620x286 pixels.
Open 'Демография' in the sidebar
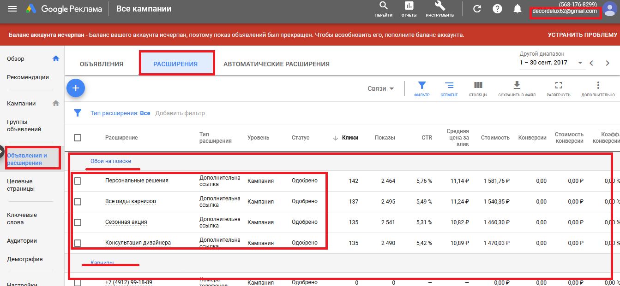[25, 259]
